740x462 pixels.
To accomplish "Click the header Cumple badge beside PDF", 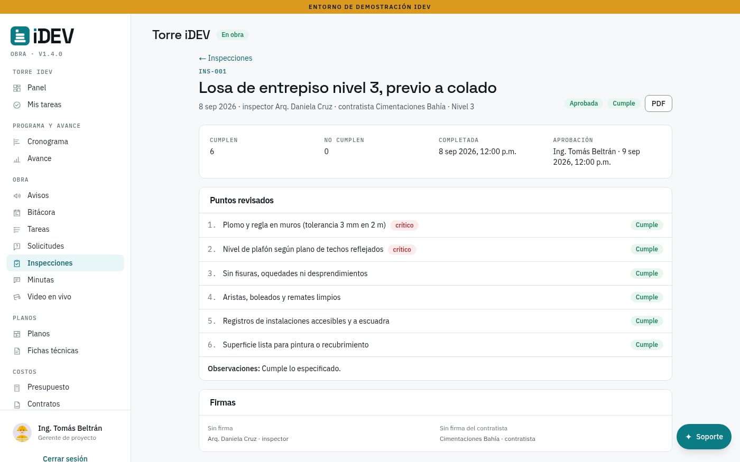I will point(624,103).
